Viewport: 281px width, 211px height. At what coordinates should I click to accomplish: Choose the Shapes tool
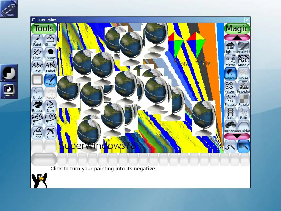[50, 54]
